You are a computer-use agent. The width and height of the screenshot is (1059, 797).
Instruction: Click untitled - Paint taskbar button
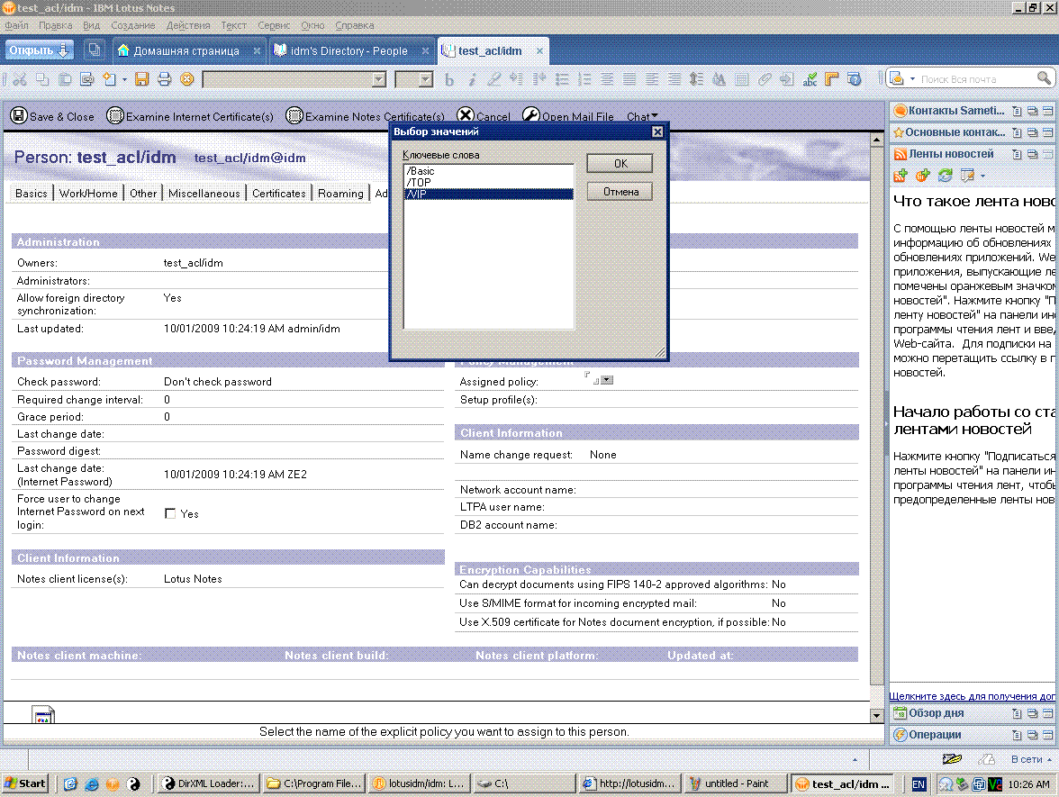click(x=736, y=783)
